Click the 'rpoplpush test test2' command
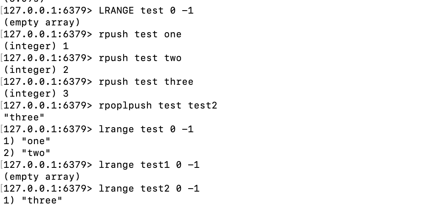This screenshot has height=206, width=430. tap(158, 106)
